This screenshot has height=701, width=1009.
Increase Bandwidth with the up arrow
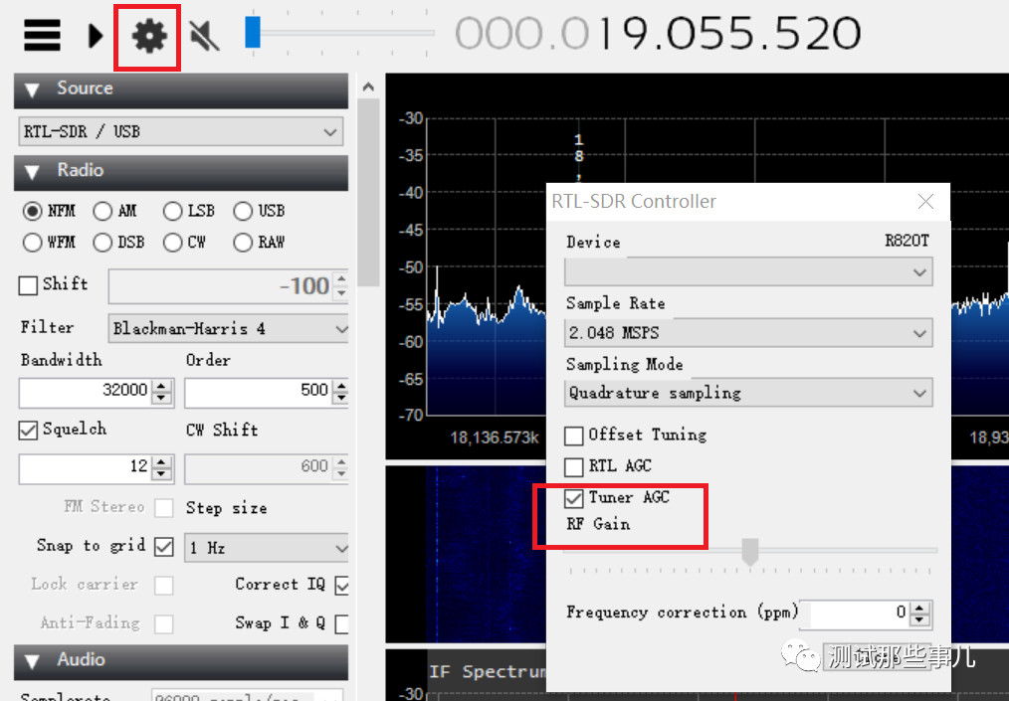tap(163, 386)
